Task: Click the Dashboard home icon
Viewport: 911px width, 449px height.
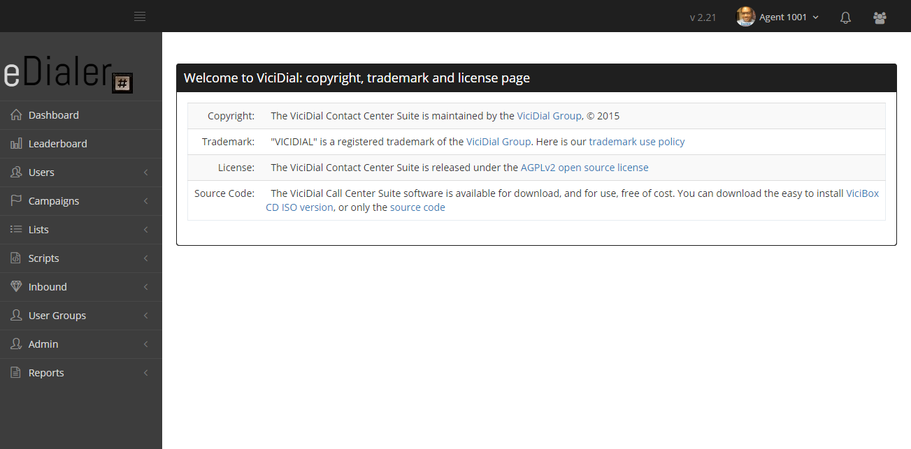Action: (16, 115)
